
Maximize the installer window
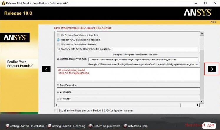[x=205, y=3]
